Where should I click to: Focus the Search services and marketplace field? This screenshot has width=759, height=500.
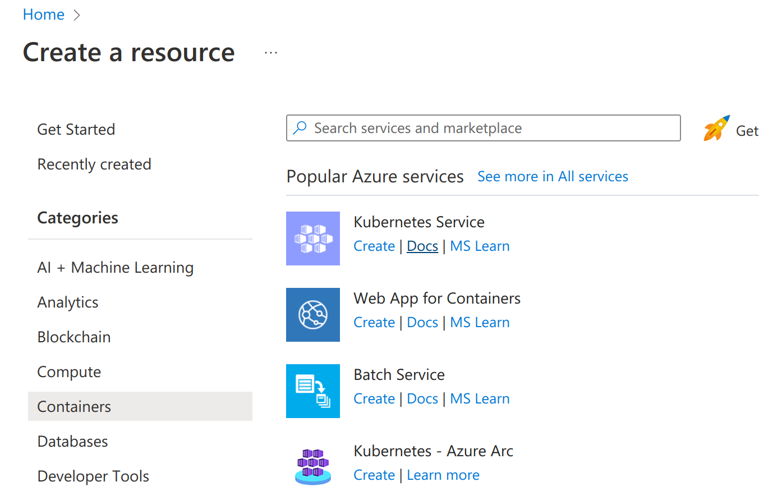(484, 128)
